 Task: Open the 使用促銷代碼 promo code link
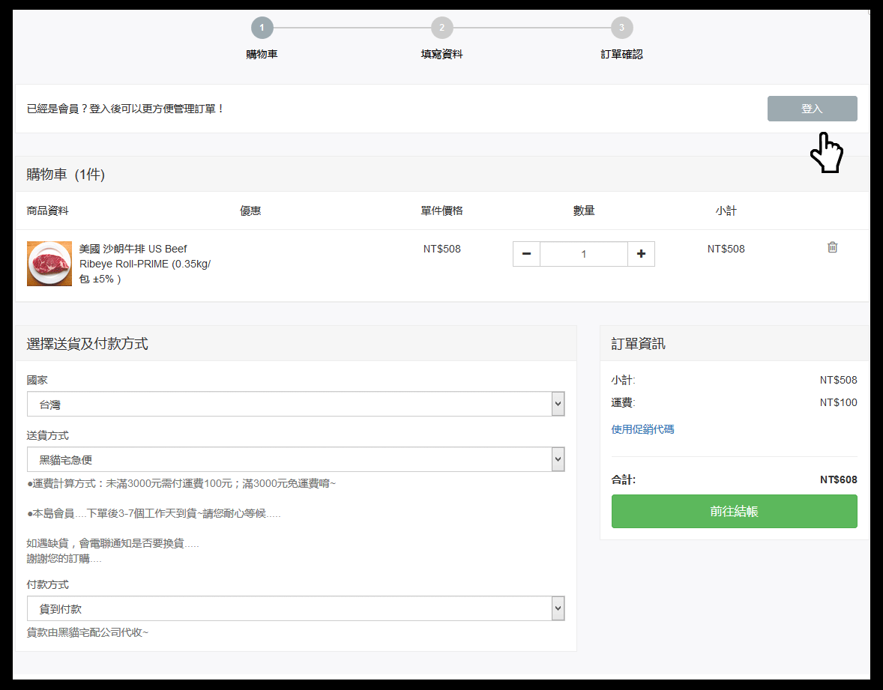pyautogui.click(x=642, y=429)
